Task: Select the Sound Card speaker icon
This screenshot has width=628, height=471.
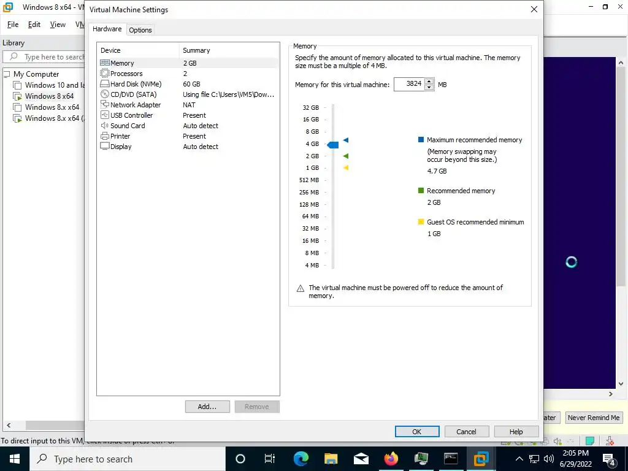Action: coord(104,125)
